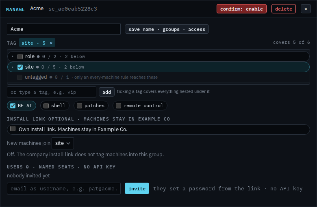Focus the 'or type a tag' field

tap(52, 92)
